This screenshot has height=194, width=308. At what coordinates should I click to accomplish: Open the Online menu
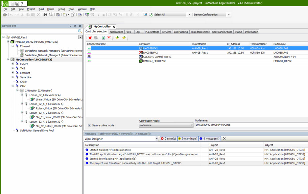51,9
